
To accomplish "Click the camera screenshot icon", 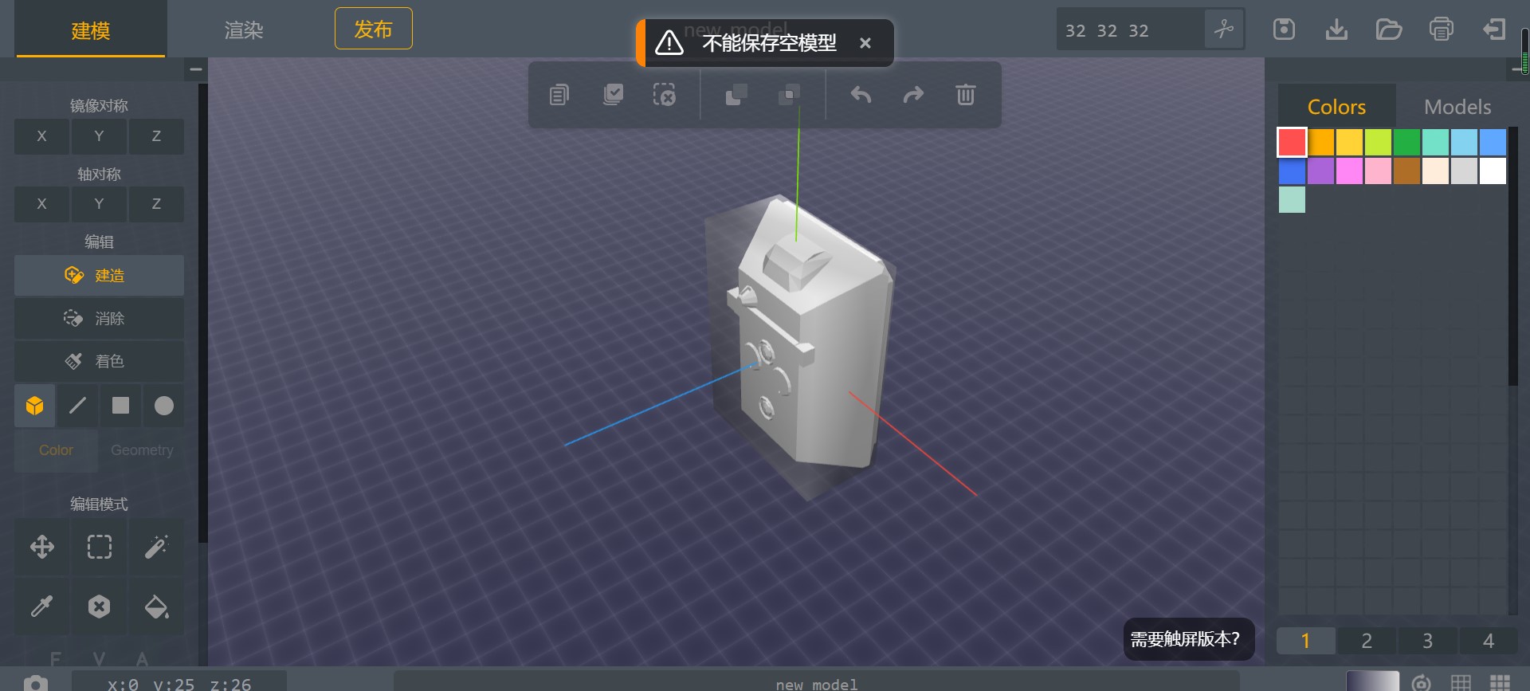I will [35, 682].
